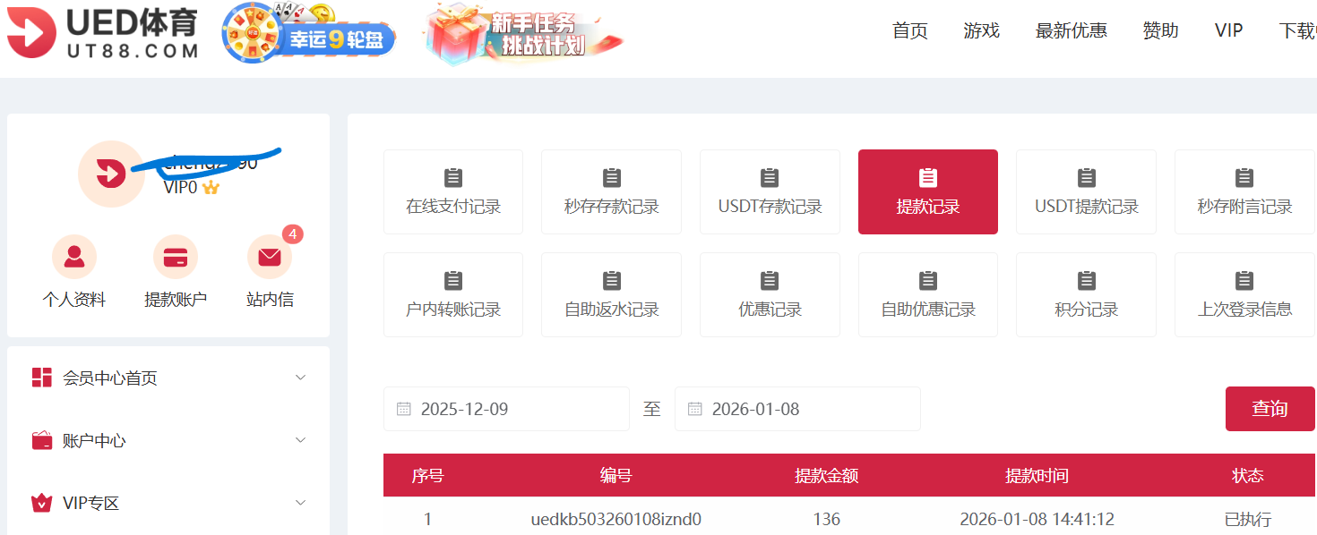Viewport: 1317px width, 535px height.
Task: Switch to the USDT提款记录 tab
Action: (x=1086, y=192)
